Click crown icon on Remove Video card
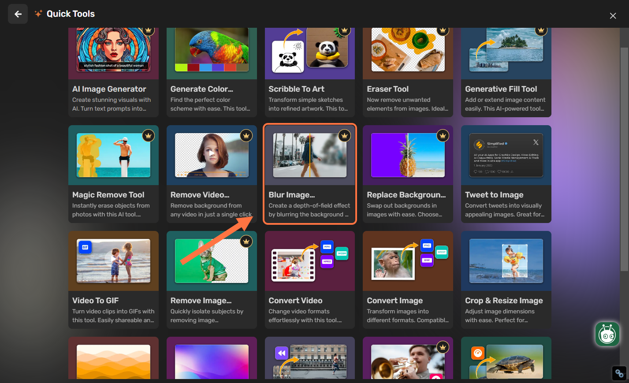This screenshot has width=629, height=383. 246,136
